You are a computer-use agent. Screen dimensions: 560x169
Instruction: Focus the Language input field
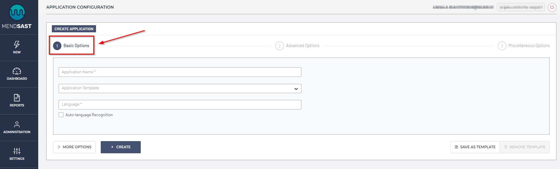(x=180, y=105)
